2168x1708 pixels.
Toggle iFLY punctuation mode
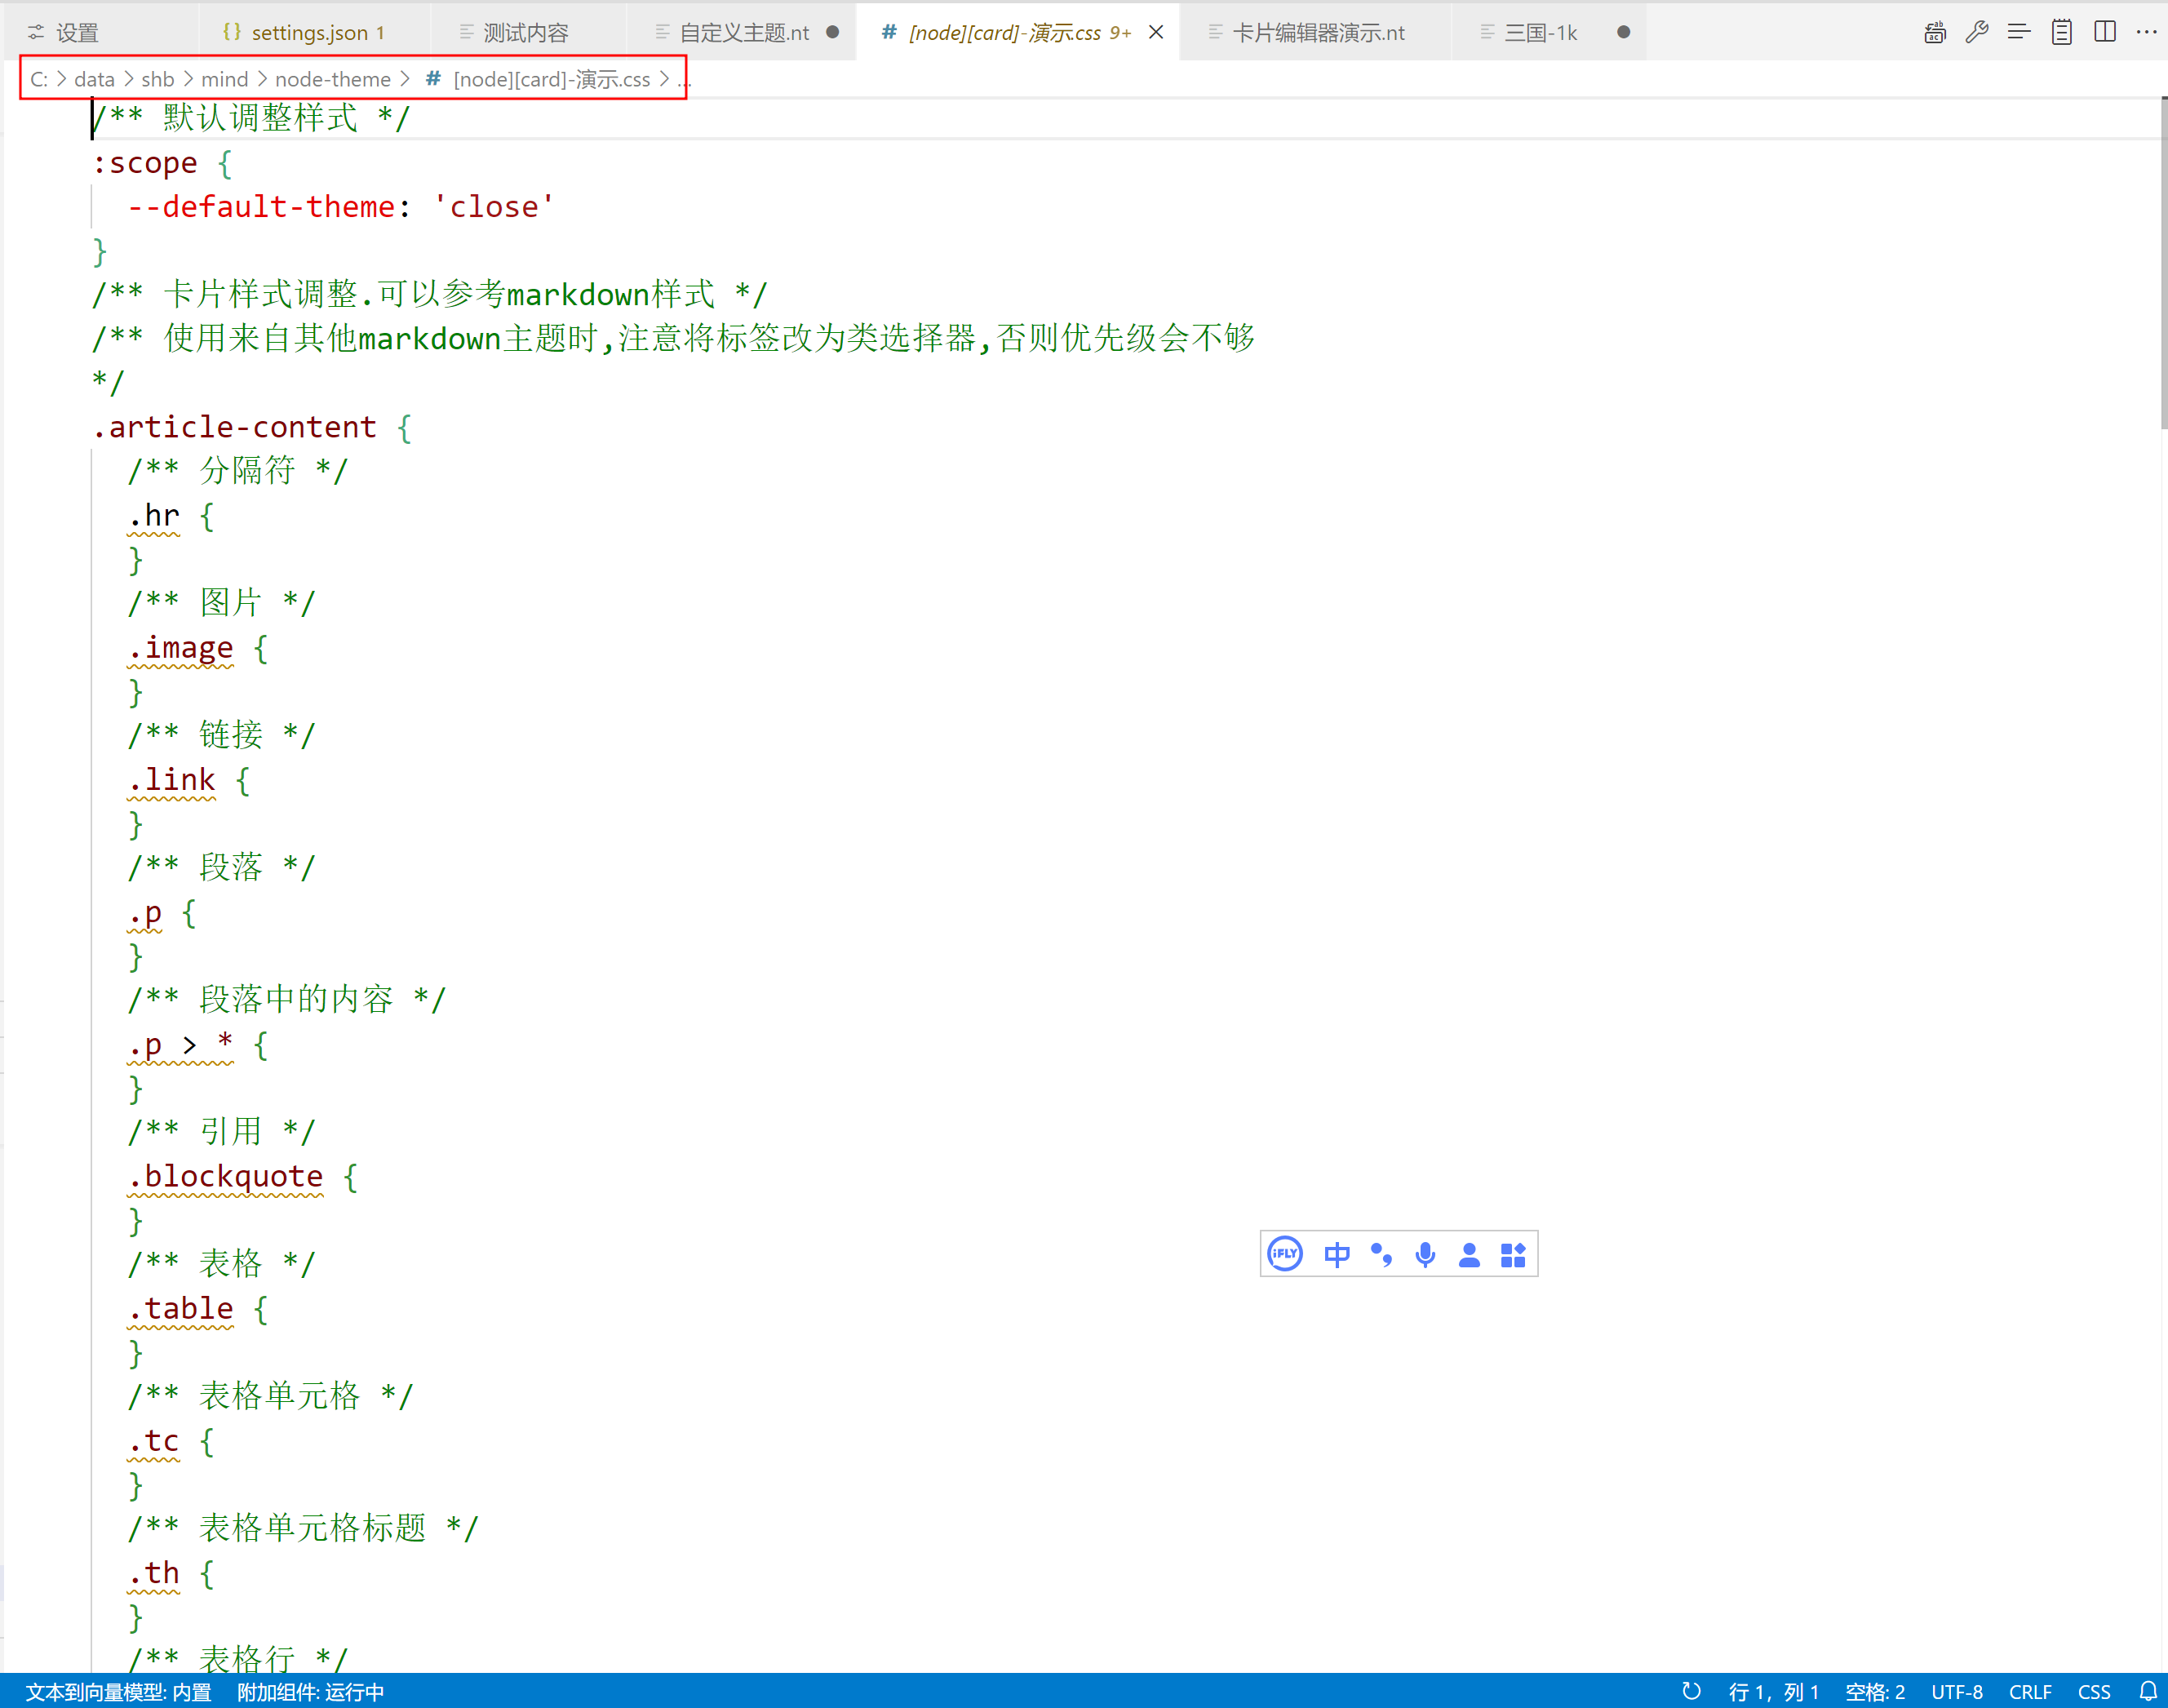pos(1381,1254)
